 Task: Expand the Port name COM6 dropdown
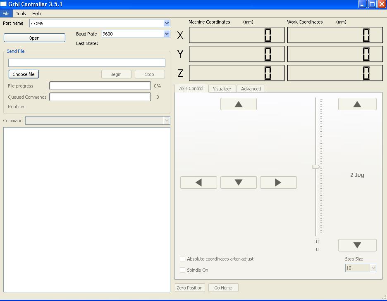point(167,23)
